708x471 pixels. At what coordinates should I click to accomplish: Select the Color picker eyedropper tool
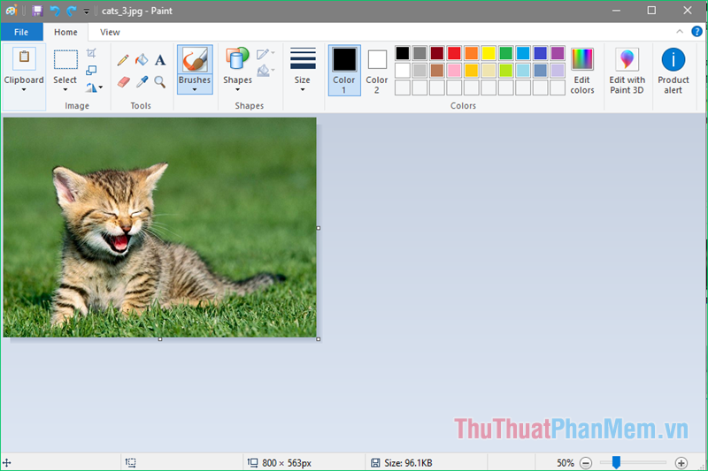[x=142, y=81]
